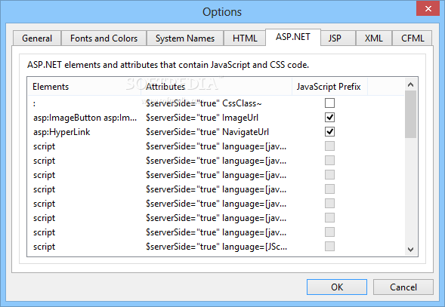Select the script row with language=[JSc...
Image resolution: width=445 pixels, height=307 pixels.
215,247
